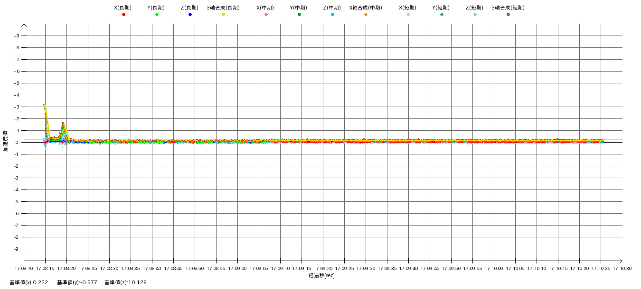Click the 加速度値 y-axis title
The image size is (641, 289).
[x=6, y=141]
